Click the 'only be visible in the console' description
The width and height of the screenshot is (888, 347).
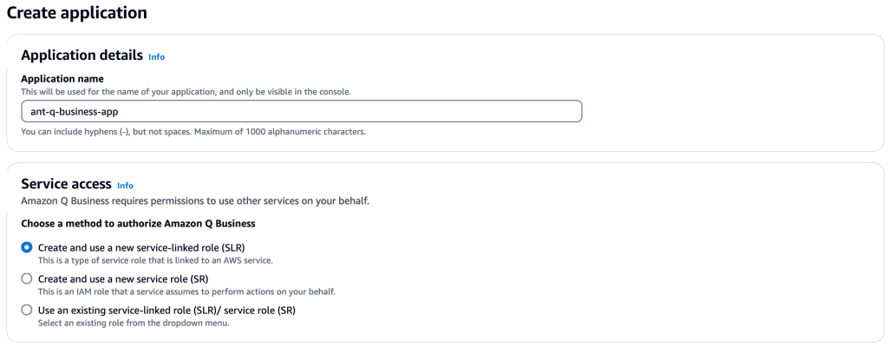point(186,91)
